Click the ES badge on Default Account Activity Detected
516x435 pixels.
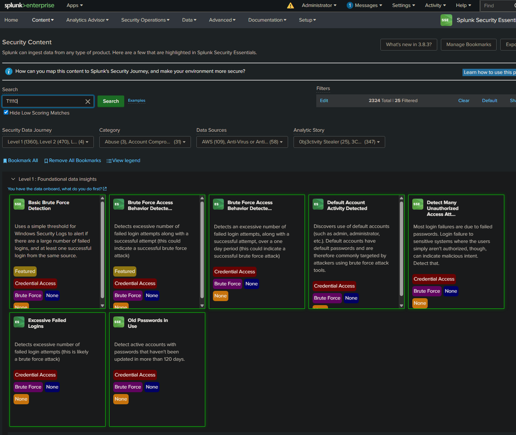pyautogui.click(x=318, y=204)
